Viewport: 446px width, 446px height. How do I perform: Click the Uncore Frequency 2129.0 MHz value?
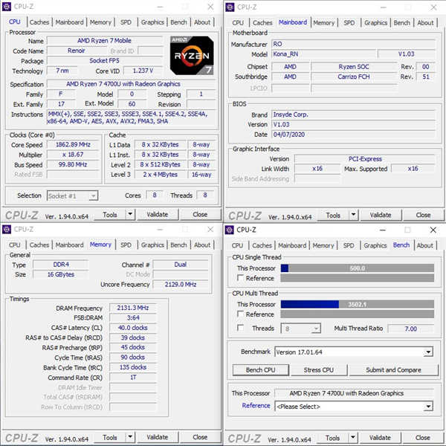click(x=181, y=285)
